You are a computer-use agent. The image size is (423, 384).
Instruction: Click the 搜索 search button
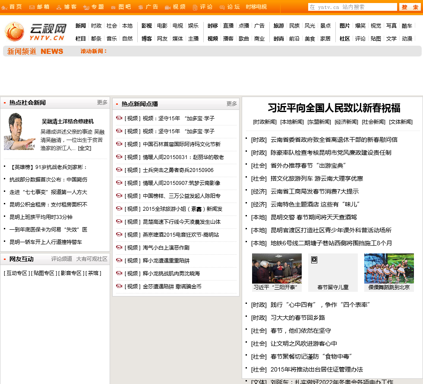tap(410, 7)
